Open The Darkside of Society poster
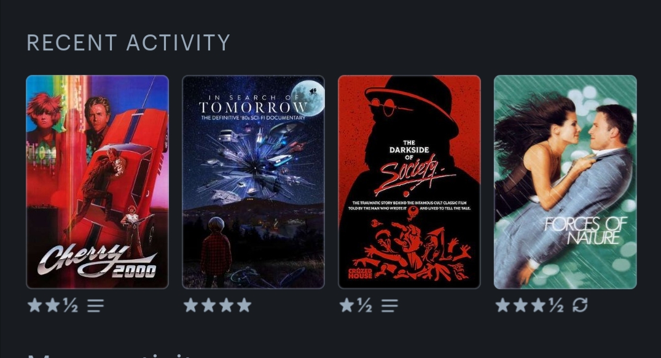 pos(409,182)
